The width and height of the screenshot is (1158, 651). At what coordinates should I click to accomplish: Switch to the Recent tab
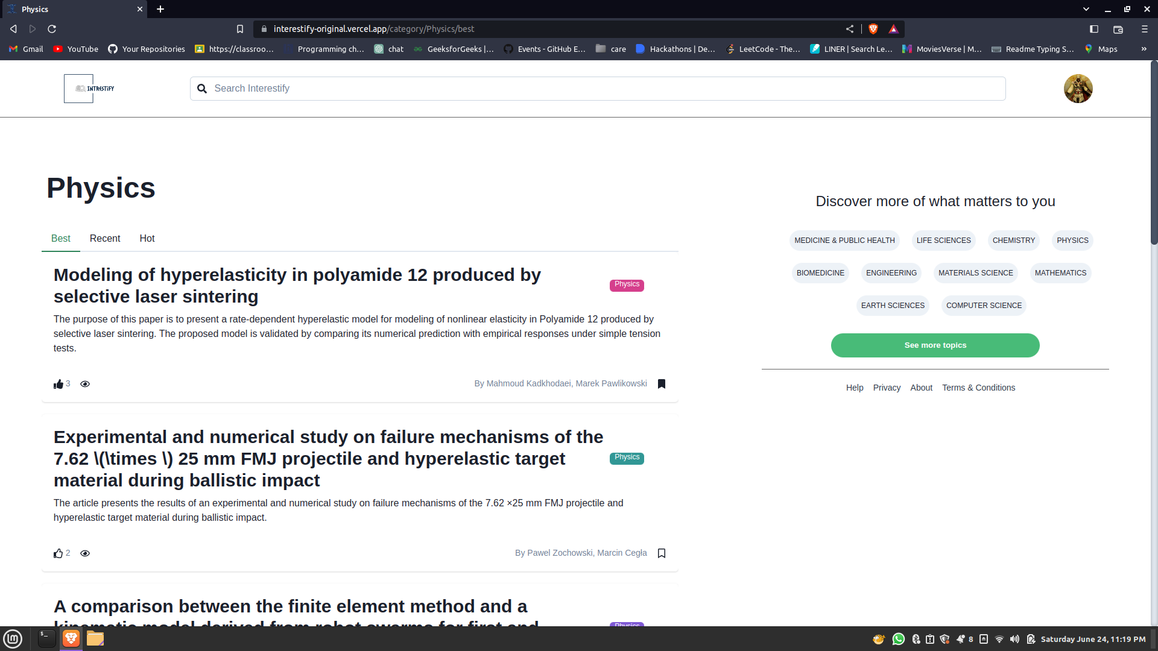pyautogui.click(x=105, y=239)
